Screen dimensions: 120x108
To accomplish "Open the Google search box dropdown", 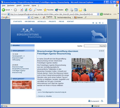I will [x=29, y=17].
